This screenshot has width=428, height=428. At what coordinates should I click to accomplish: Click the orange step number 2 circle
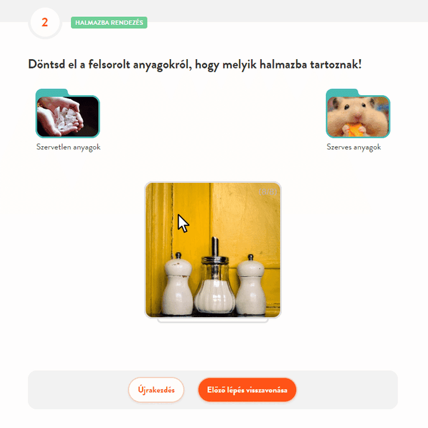(x=45, y=22)
